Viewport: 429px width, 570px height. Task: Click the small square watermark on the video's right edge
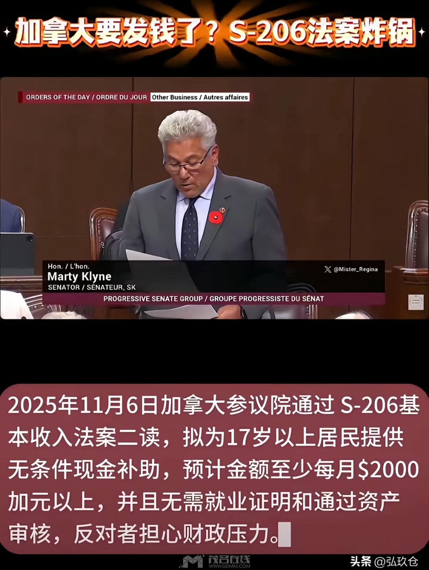415,302
